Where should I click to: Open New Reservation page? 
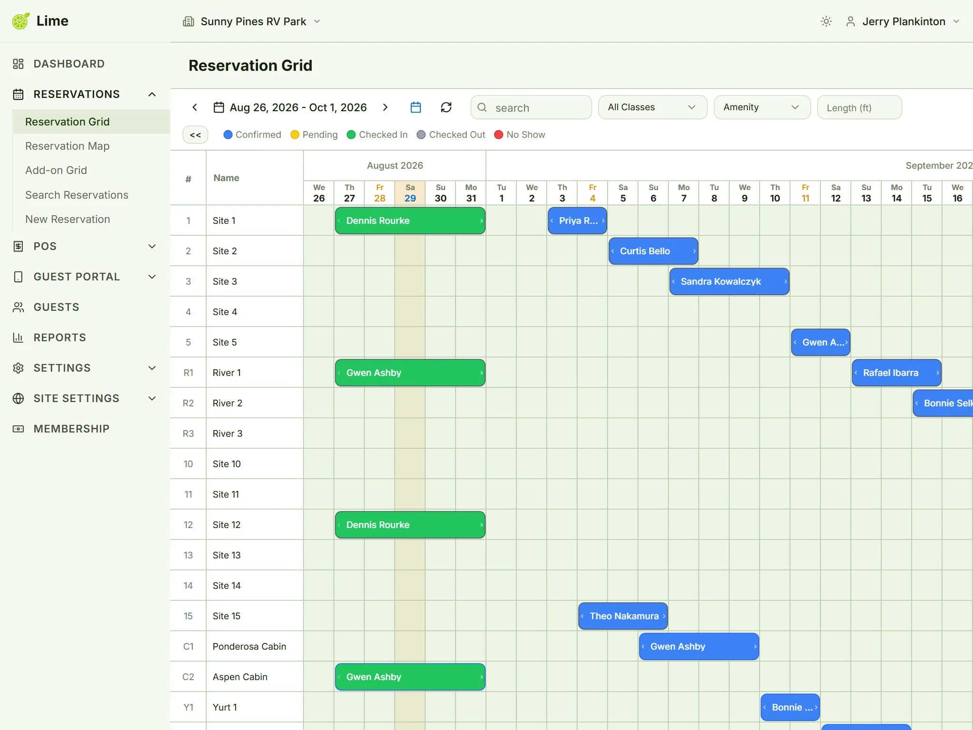click(x=67, y=219)
